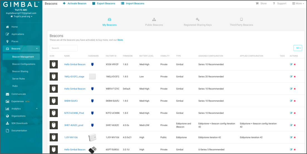Screen dimensions: 307x154
Task: Open the SKBW-SUUFJ beacon link
Action: coord(71,101)
